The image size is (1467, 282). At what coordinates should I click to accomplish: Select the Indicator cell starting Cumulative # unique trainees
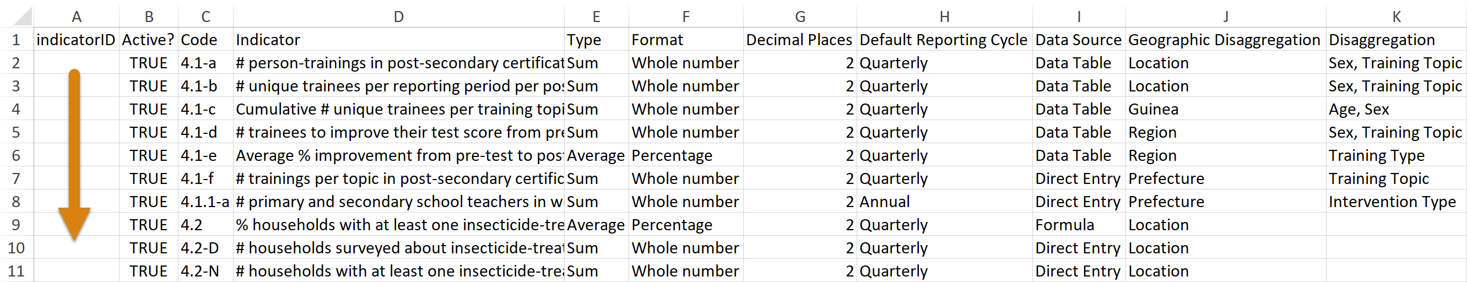point(399,110)
